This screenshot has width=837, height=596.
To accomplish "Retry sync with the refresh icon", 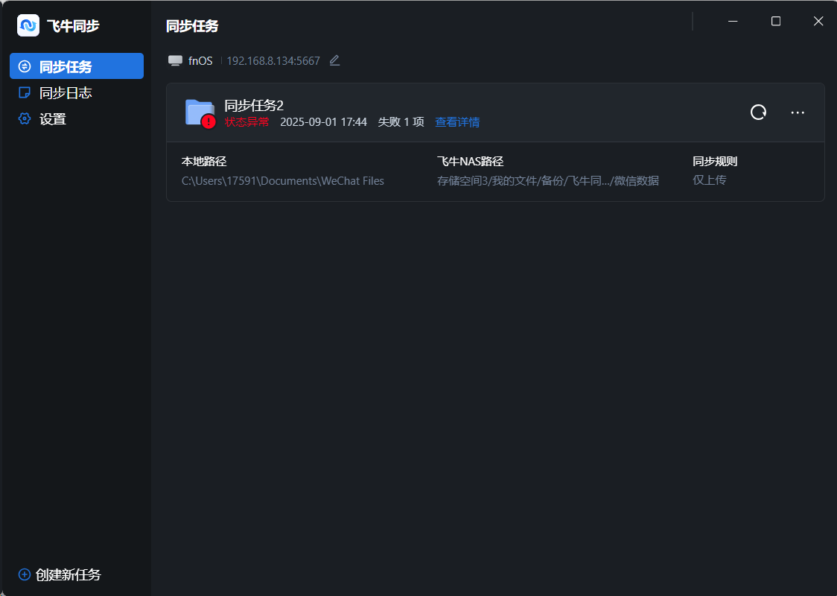I will click(759, 112).
